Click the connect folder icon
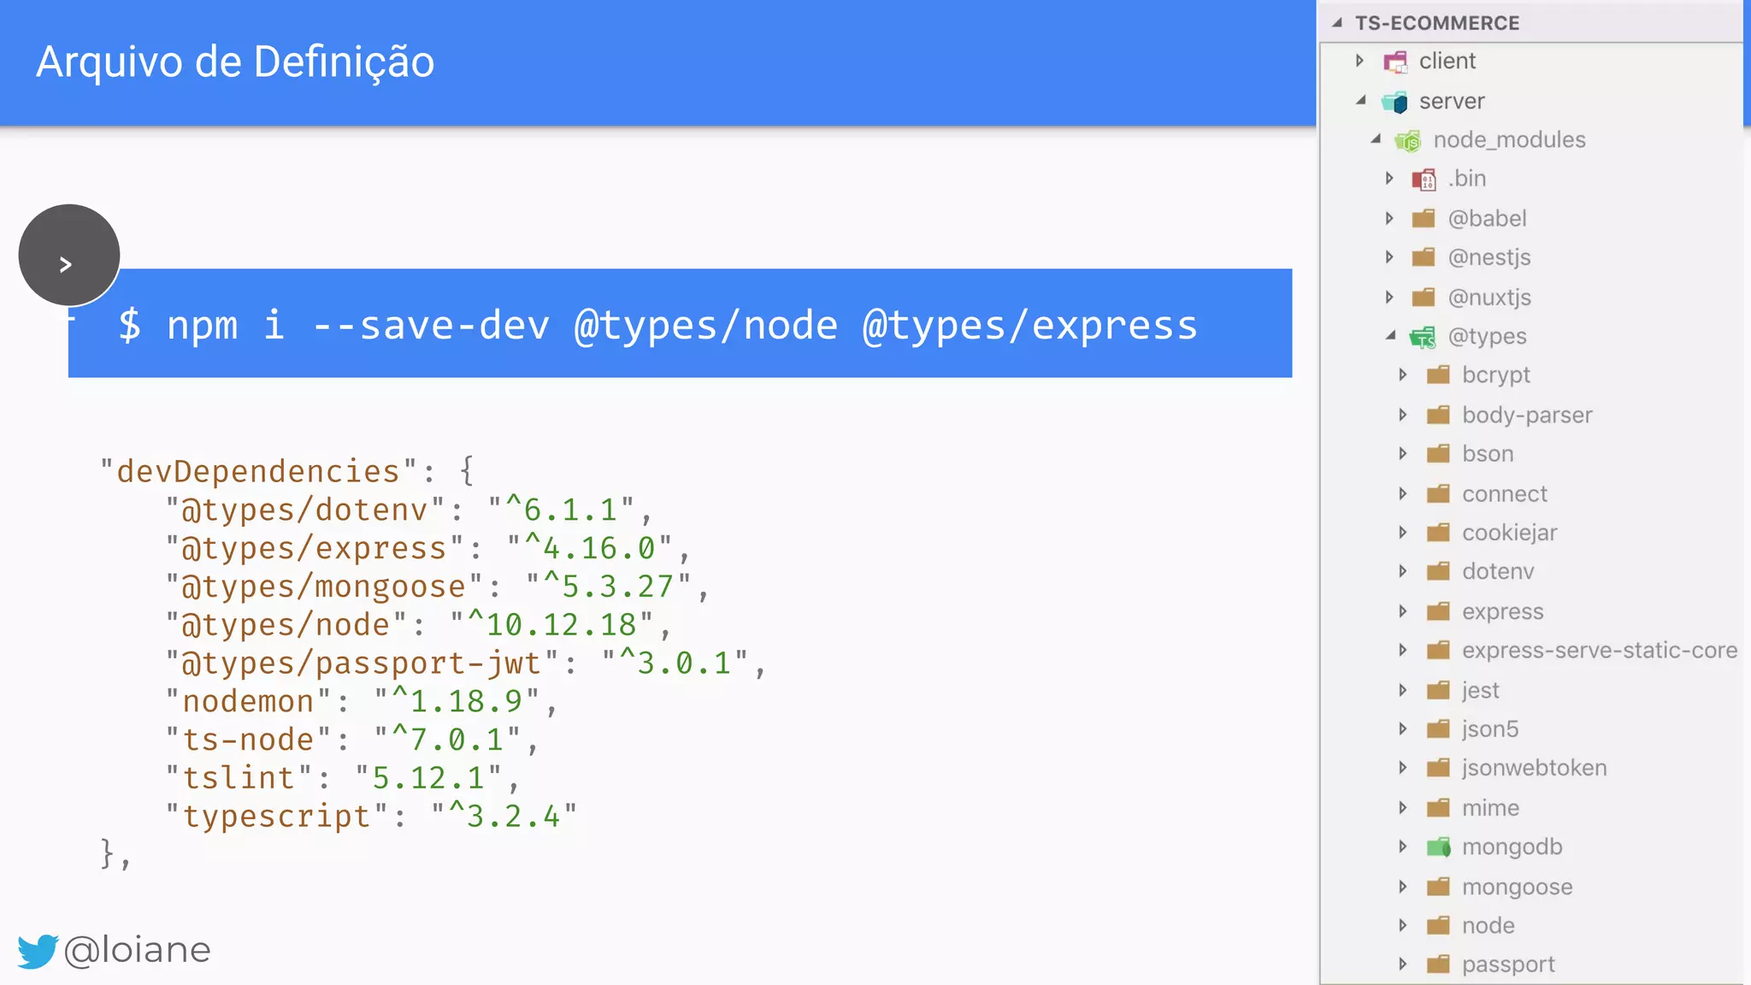Screen dimensions: 1751x985 tap(1439, 493)
